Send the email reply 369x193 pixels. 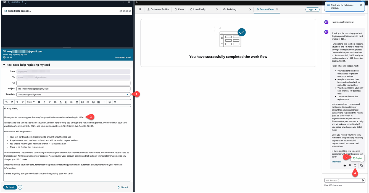[10, 187]
